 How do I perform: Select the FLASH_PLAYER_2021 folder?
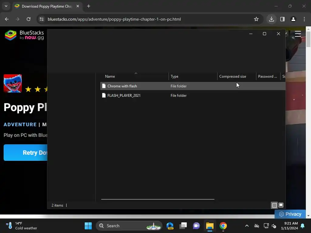pyautogui.click(x=193, y=96)
